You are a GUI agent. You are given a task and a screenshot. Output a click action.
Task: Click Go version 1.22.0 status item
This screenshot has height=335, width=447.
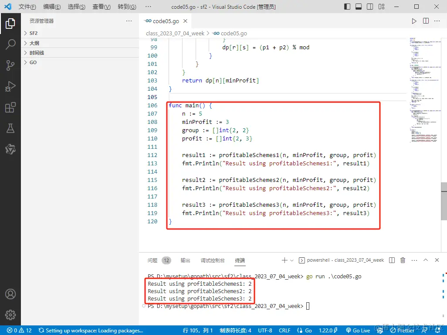328,331
